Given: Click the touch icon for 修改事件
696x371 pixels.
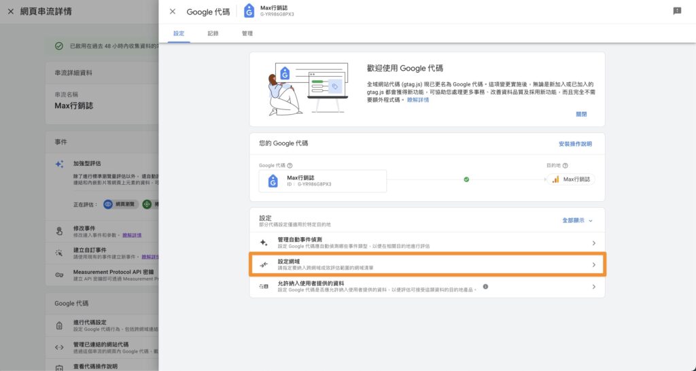Looking at the screenshot, I should pyautogui.click(x=60, y=231).
